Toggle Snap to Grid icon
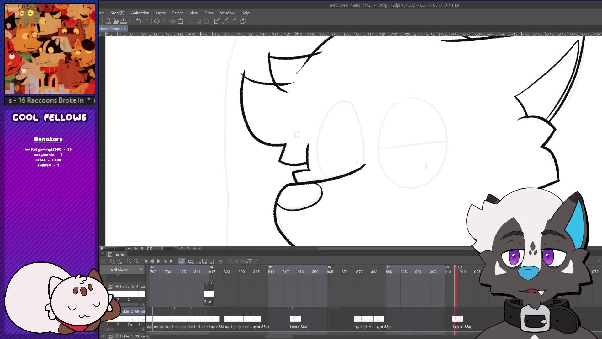The width and height of the screenshot is (602, 339). [x=233, y=21]
